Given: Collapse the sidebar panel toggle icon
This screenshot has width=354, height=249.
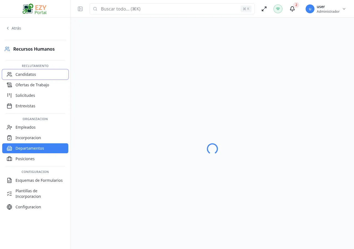Looking at the screenshot, I should tap(80, 9).
